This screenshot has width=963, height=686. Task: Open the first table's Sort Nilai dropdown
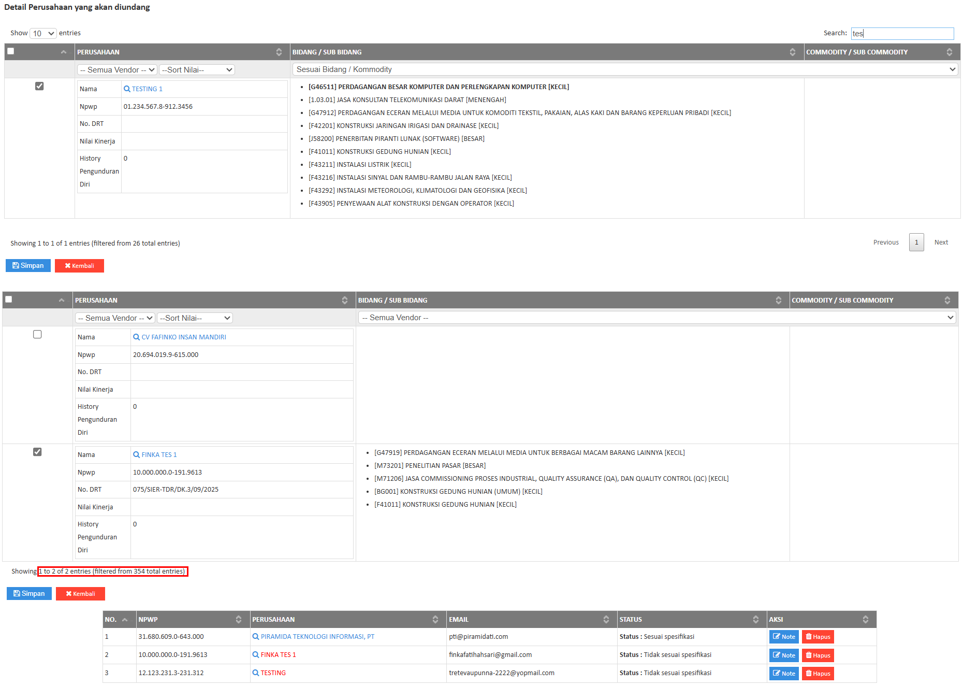(197, 70)
